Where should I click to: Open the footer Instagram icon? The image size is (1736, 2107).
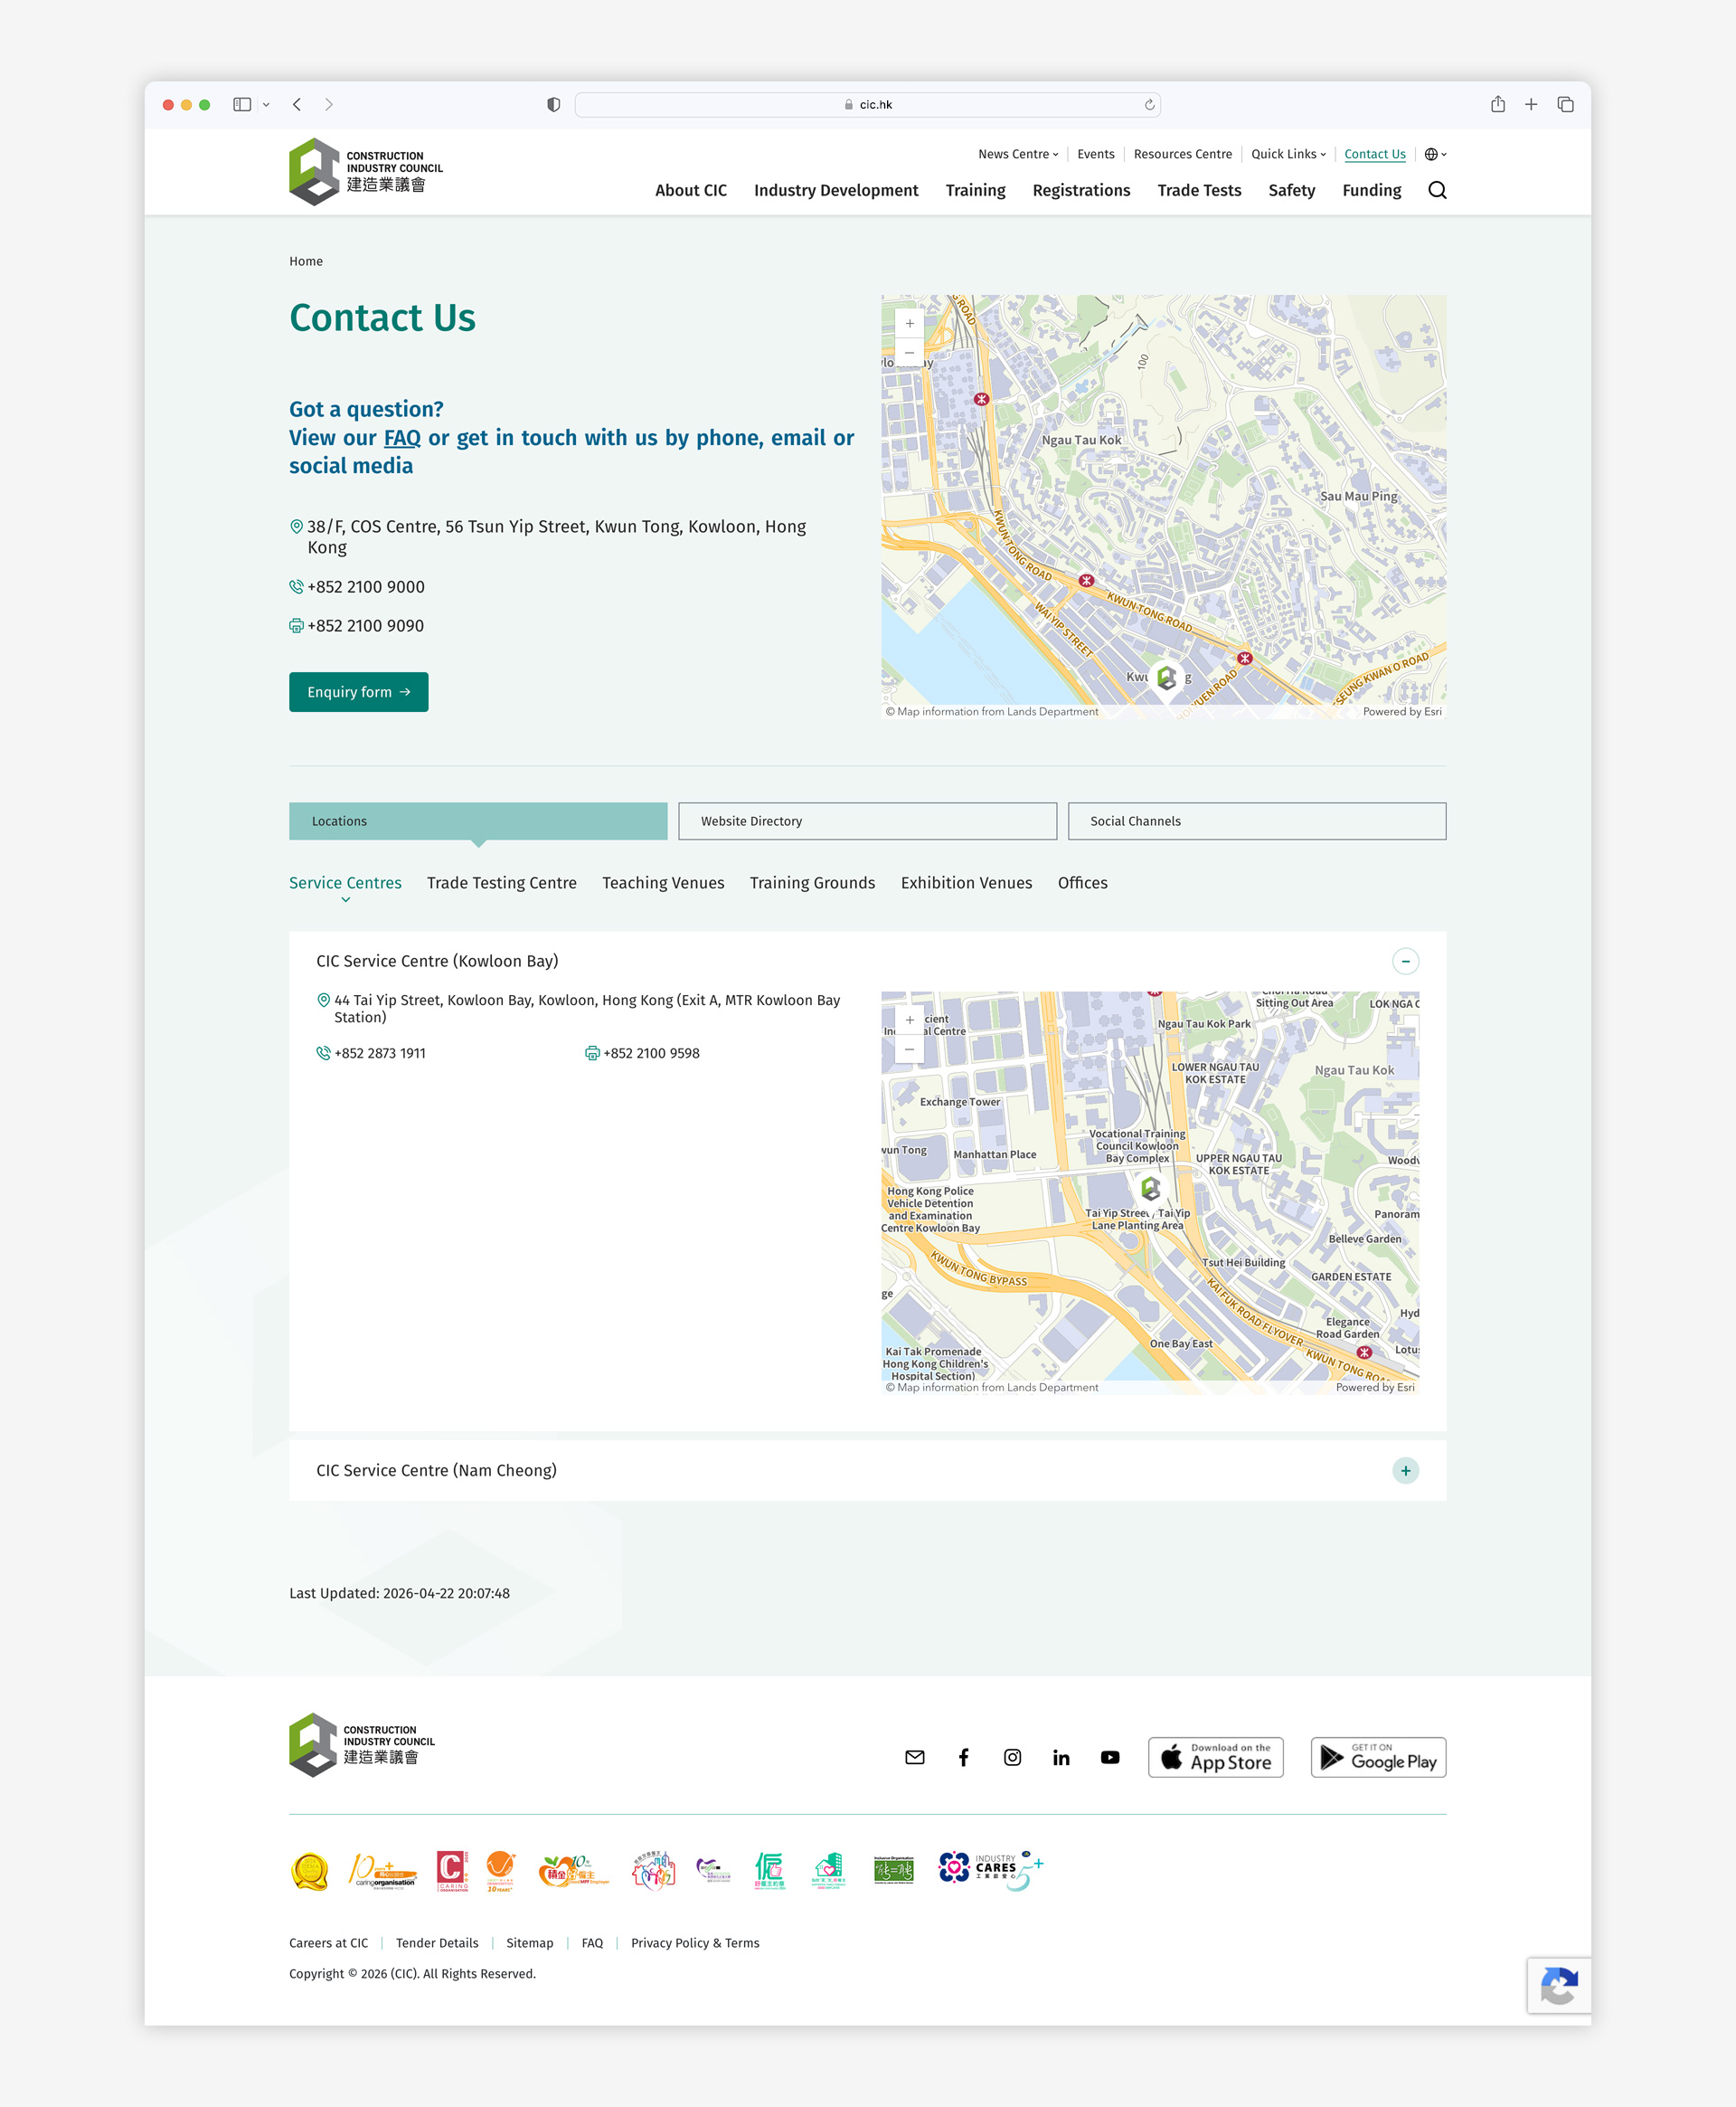pyautogui.click(x=1013, y=1758)
